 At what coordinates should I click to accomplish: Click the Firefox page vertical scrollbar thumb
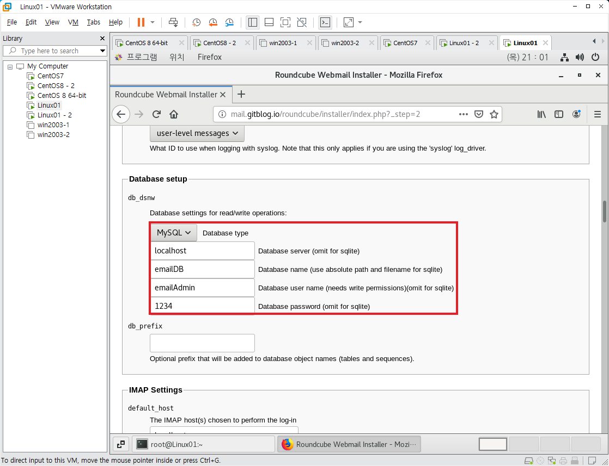coord(605,212)
